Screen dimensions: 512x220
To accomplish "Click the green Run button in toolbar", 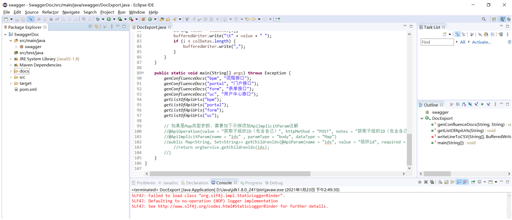I will click(x=109, y=19).
